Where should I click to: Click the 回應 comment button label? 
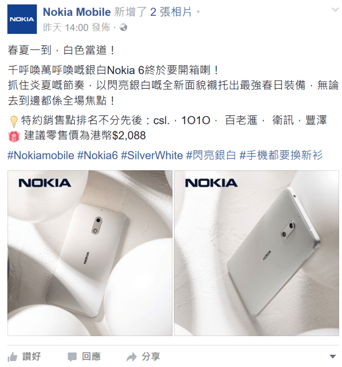pyautogui.click(x=91, y=357)
